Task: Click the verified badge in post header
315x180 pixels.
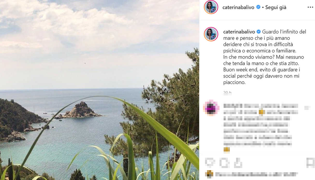Action: tap(258, 7)
